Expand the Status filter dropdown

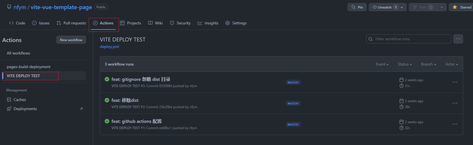coord(405,64)
